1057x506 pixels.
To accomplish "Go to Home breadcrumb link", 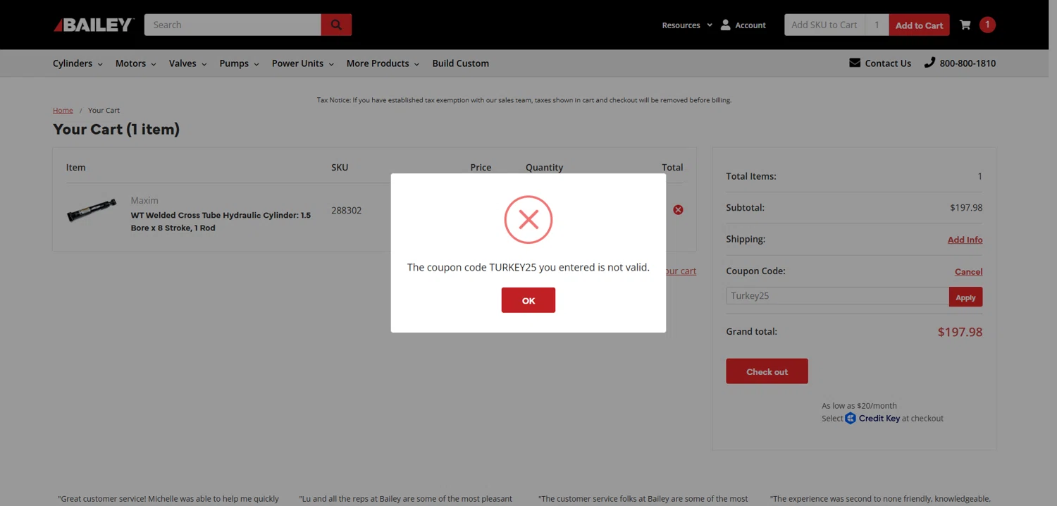I will pos(63,110).
